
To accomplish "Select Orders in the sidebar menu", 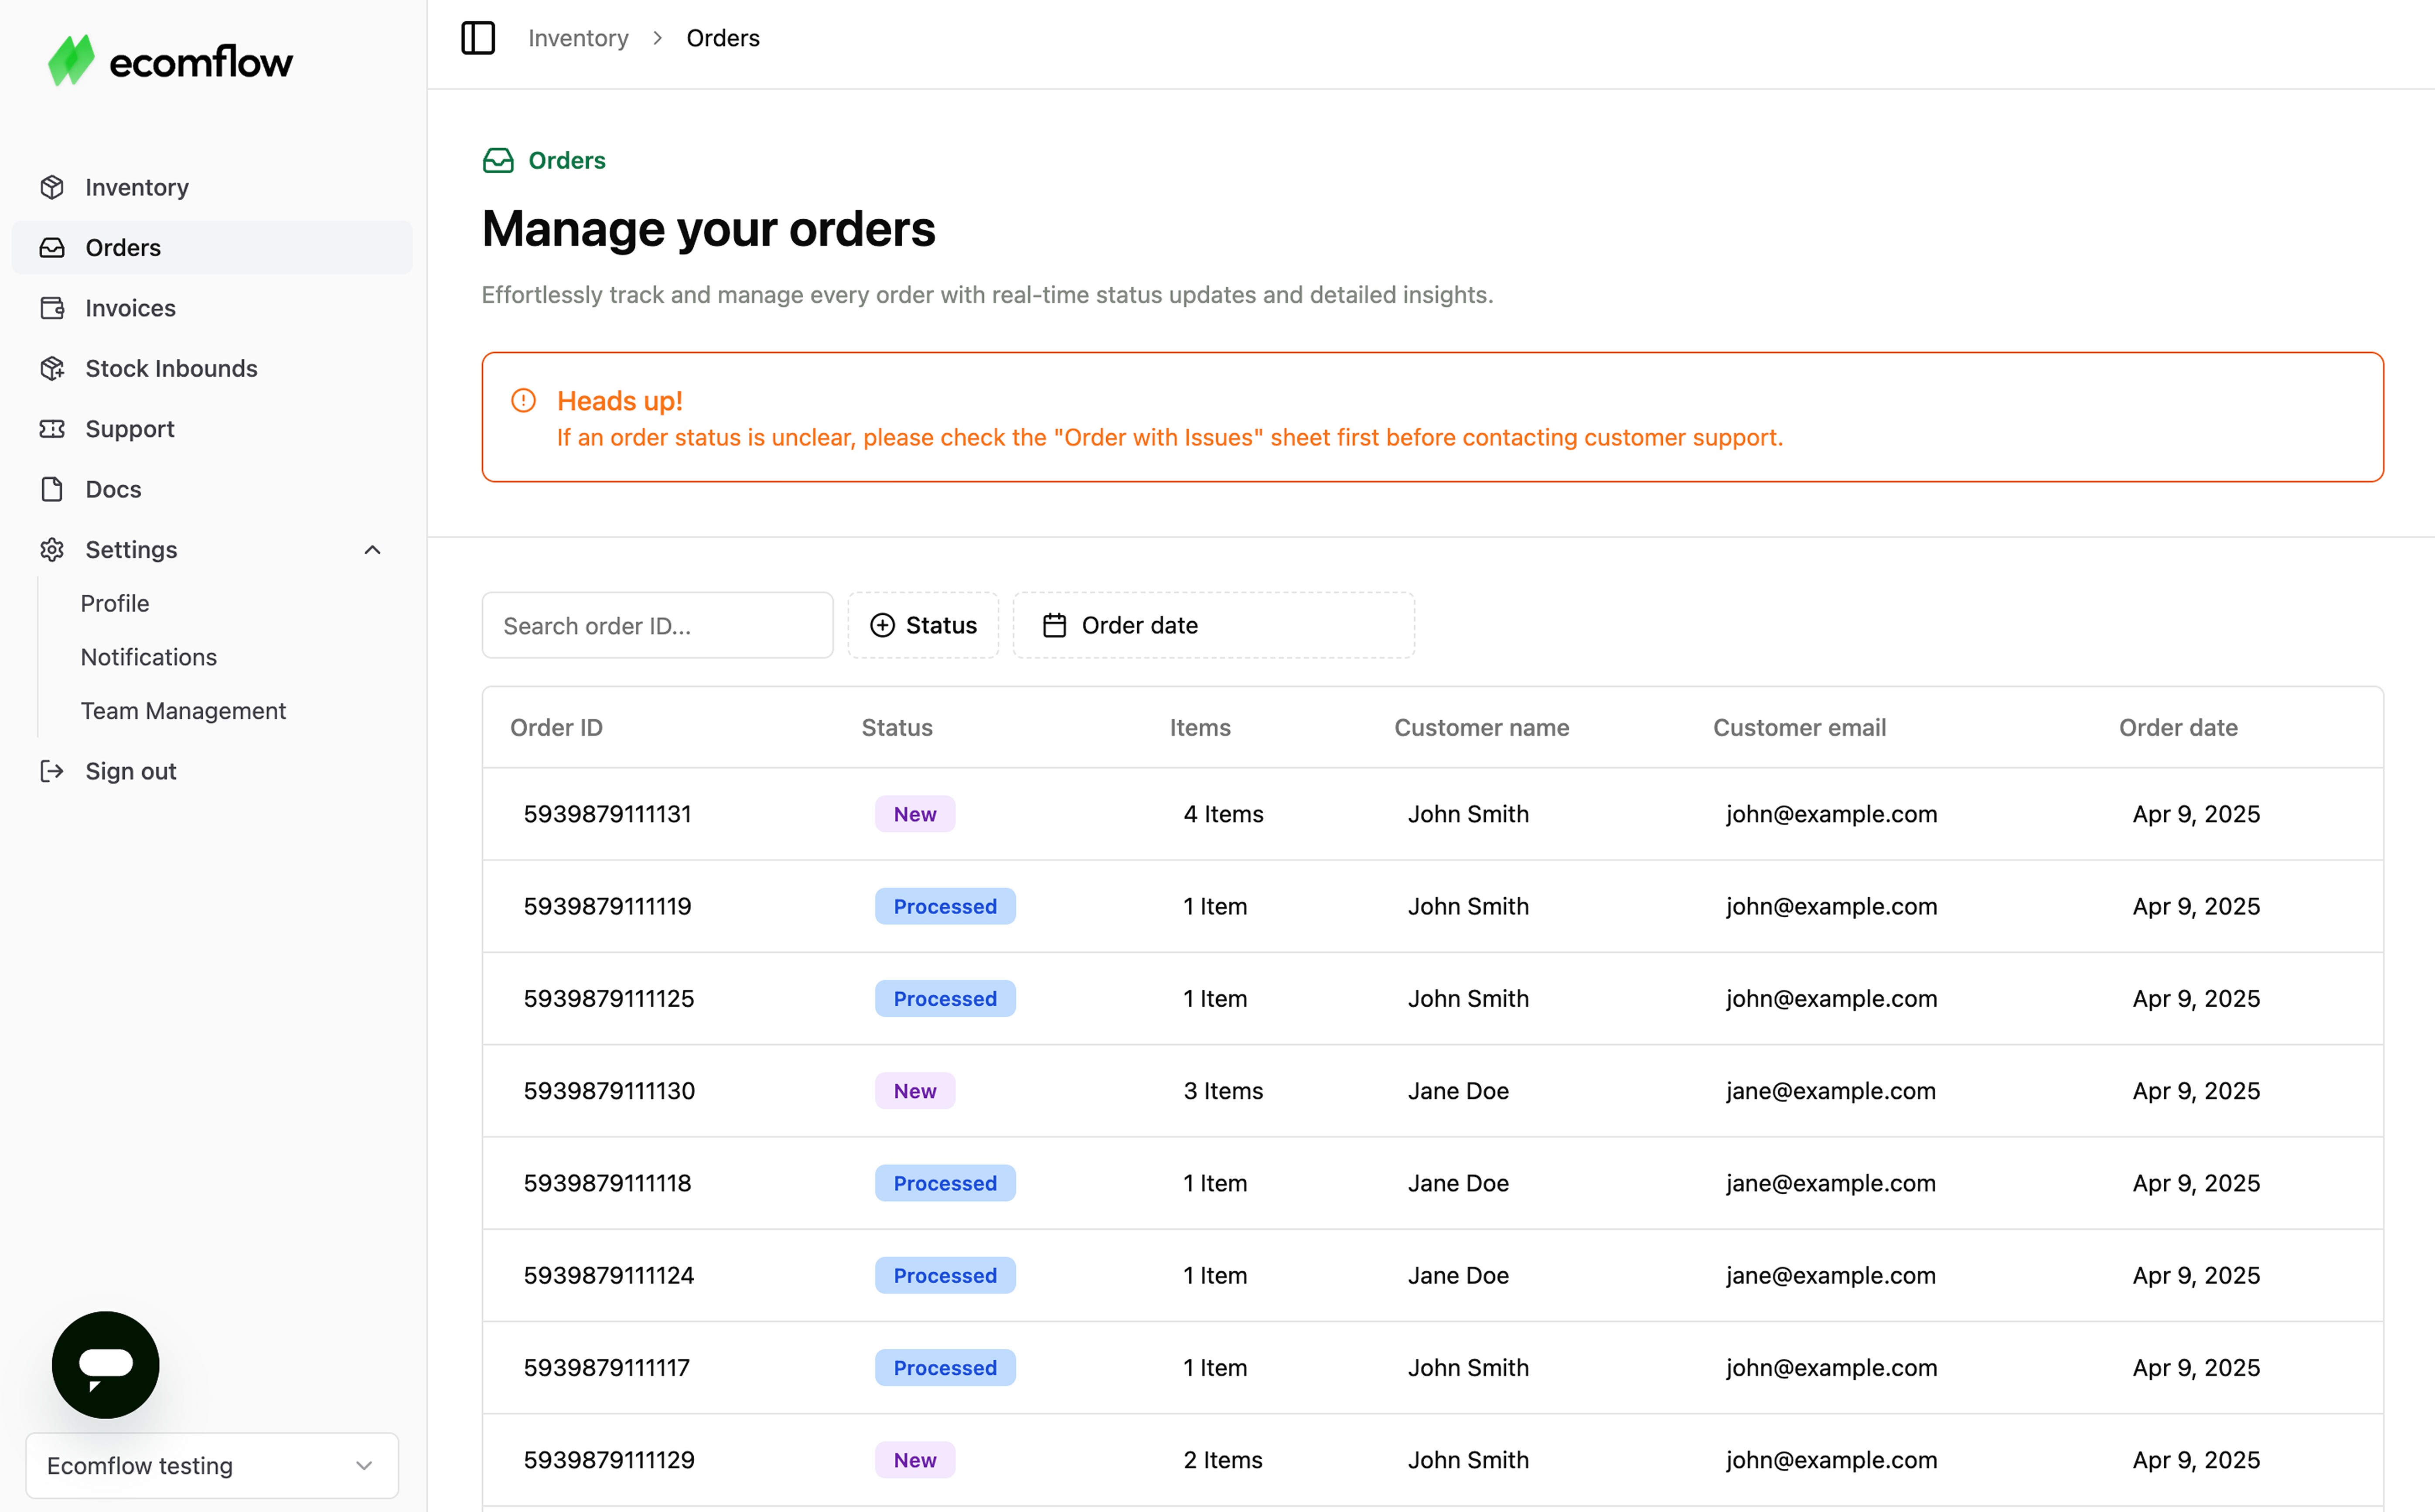I will pyautogui.click(x=123, y=248).
